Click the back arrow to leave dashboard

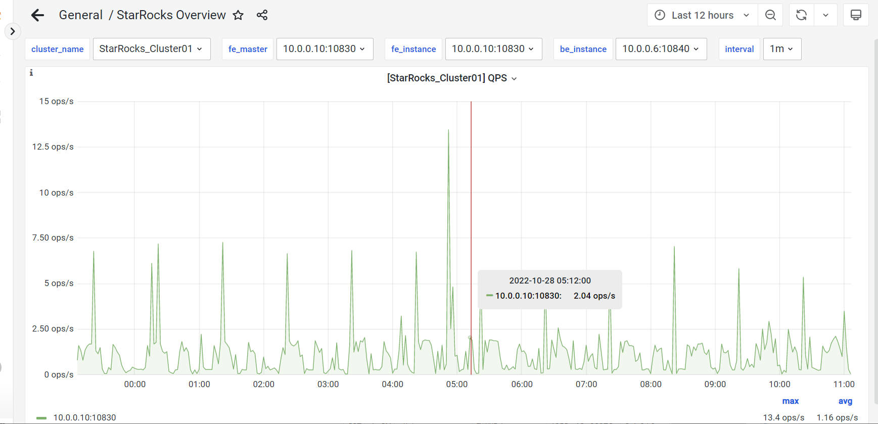pos(38,15)
